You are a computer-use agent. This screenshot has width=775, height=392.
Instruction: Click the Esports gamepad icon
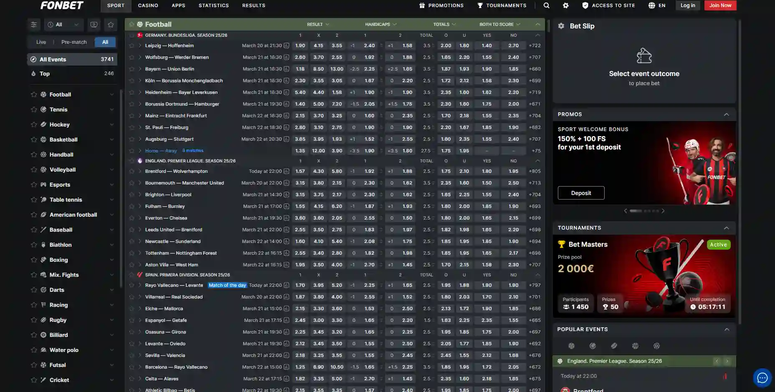pos(43,185)
